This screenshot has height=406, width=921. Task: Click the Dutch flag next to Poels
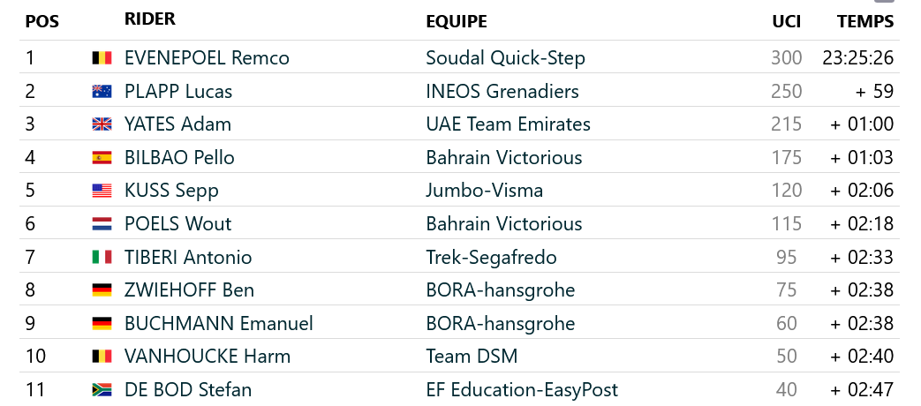point(102,224)
